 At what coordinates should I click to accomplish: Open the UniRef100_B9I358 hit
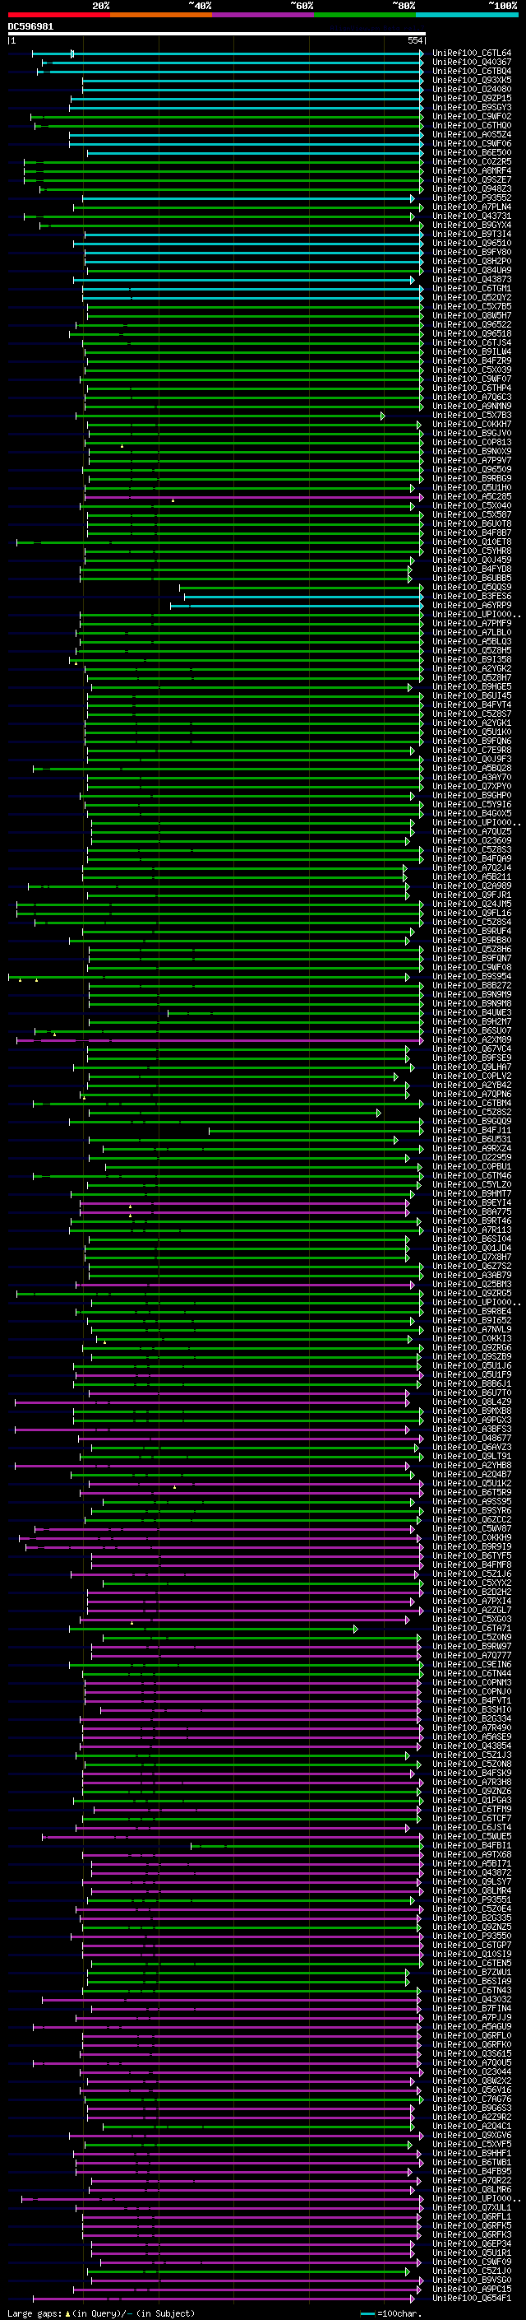[471, 659]
